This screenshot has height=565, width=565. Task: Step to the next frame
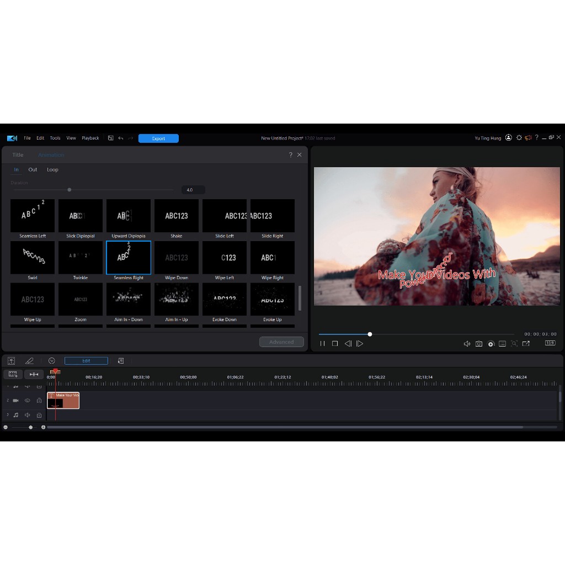point(360,343)
